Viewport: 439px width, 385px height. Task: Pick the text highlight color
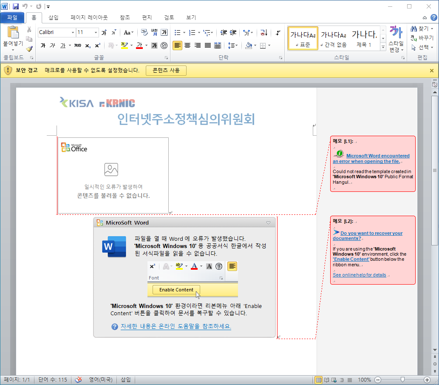click(x=125, y=46)
